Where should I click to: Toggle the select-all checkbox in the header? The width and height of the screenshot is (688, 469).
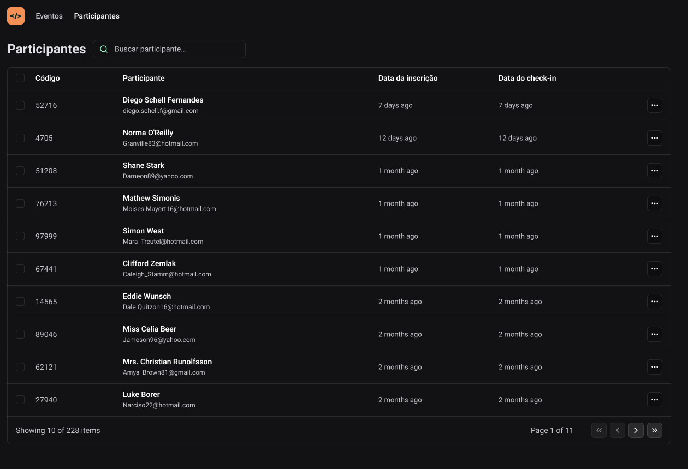pyautogui.click(x=20, y=78)
